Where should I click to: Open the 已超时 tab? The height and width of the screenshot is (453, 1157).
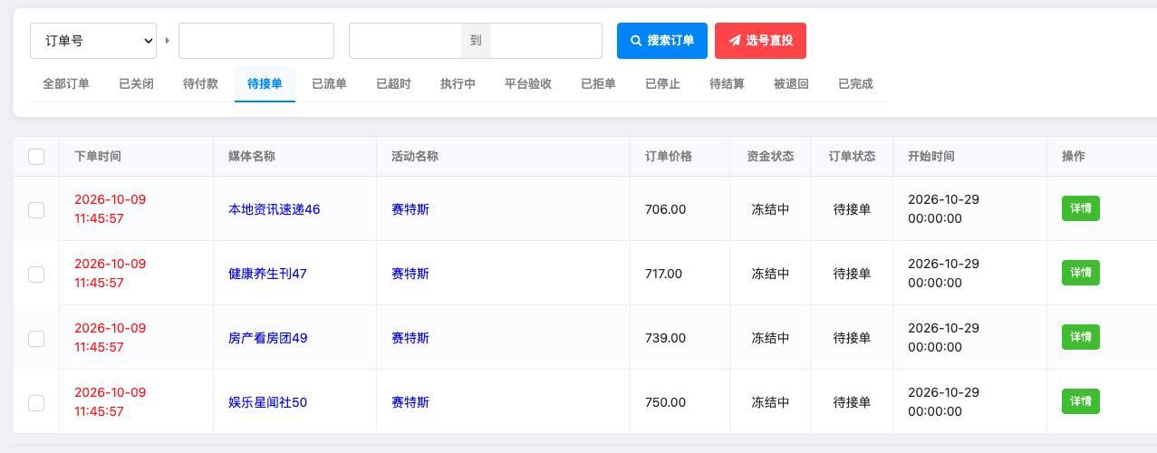(x=393, y=84)
